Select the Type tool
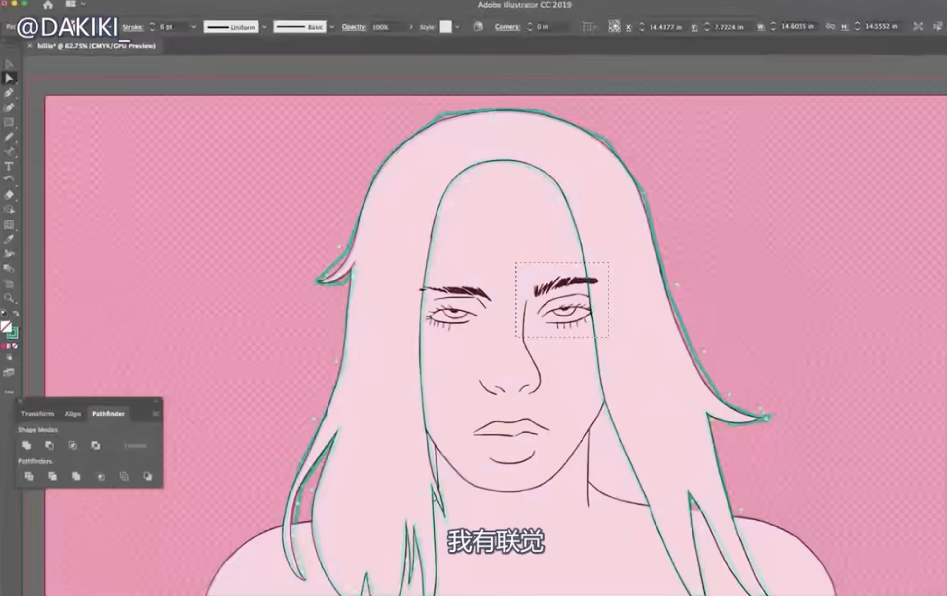 point(9,166)
